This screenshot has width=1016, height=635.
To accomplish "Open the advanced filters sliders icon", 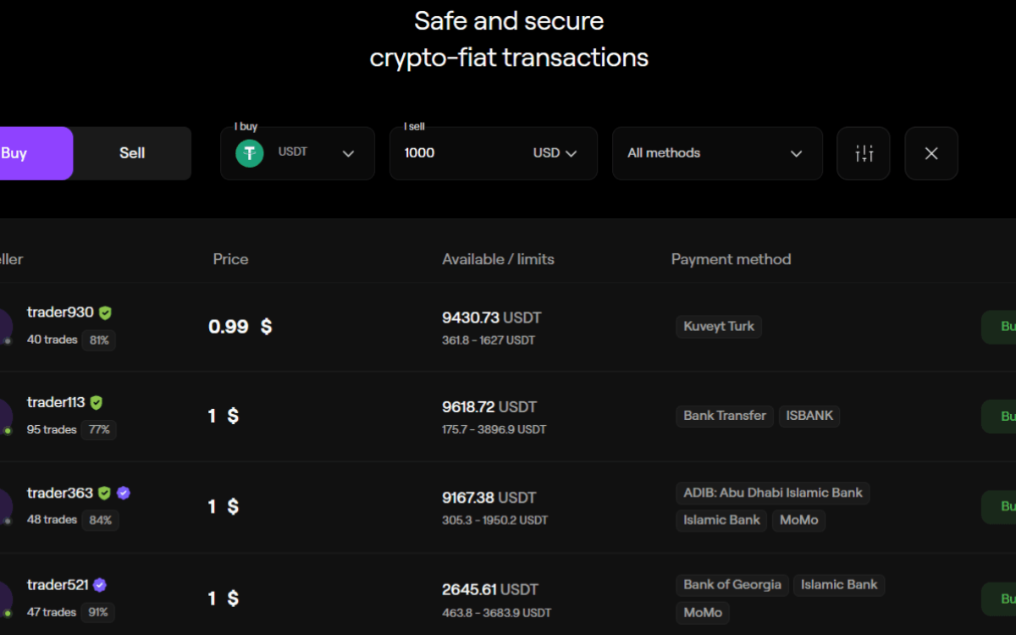I will pyautogui.click(x=864, y=153).
